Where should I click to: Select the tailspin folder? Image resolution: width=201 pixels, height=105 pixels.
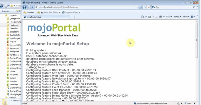[x=12, y=78]
